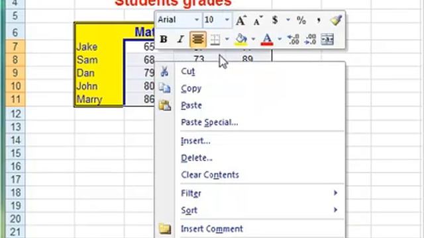Click the Insert Comment note icon

click(x=165, y=229)
